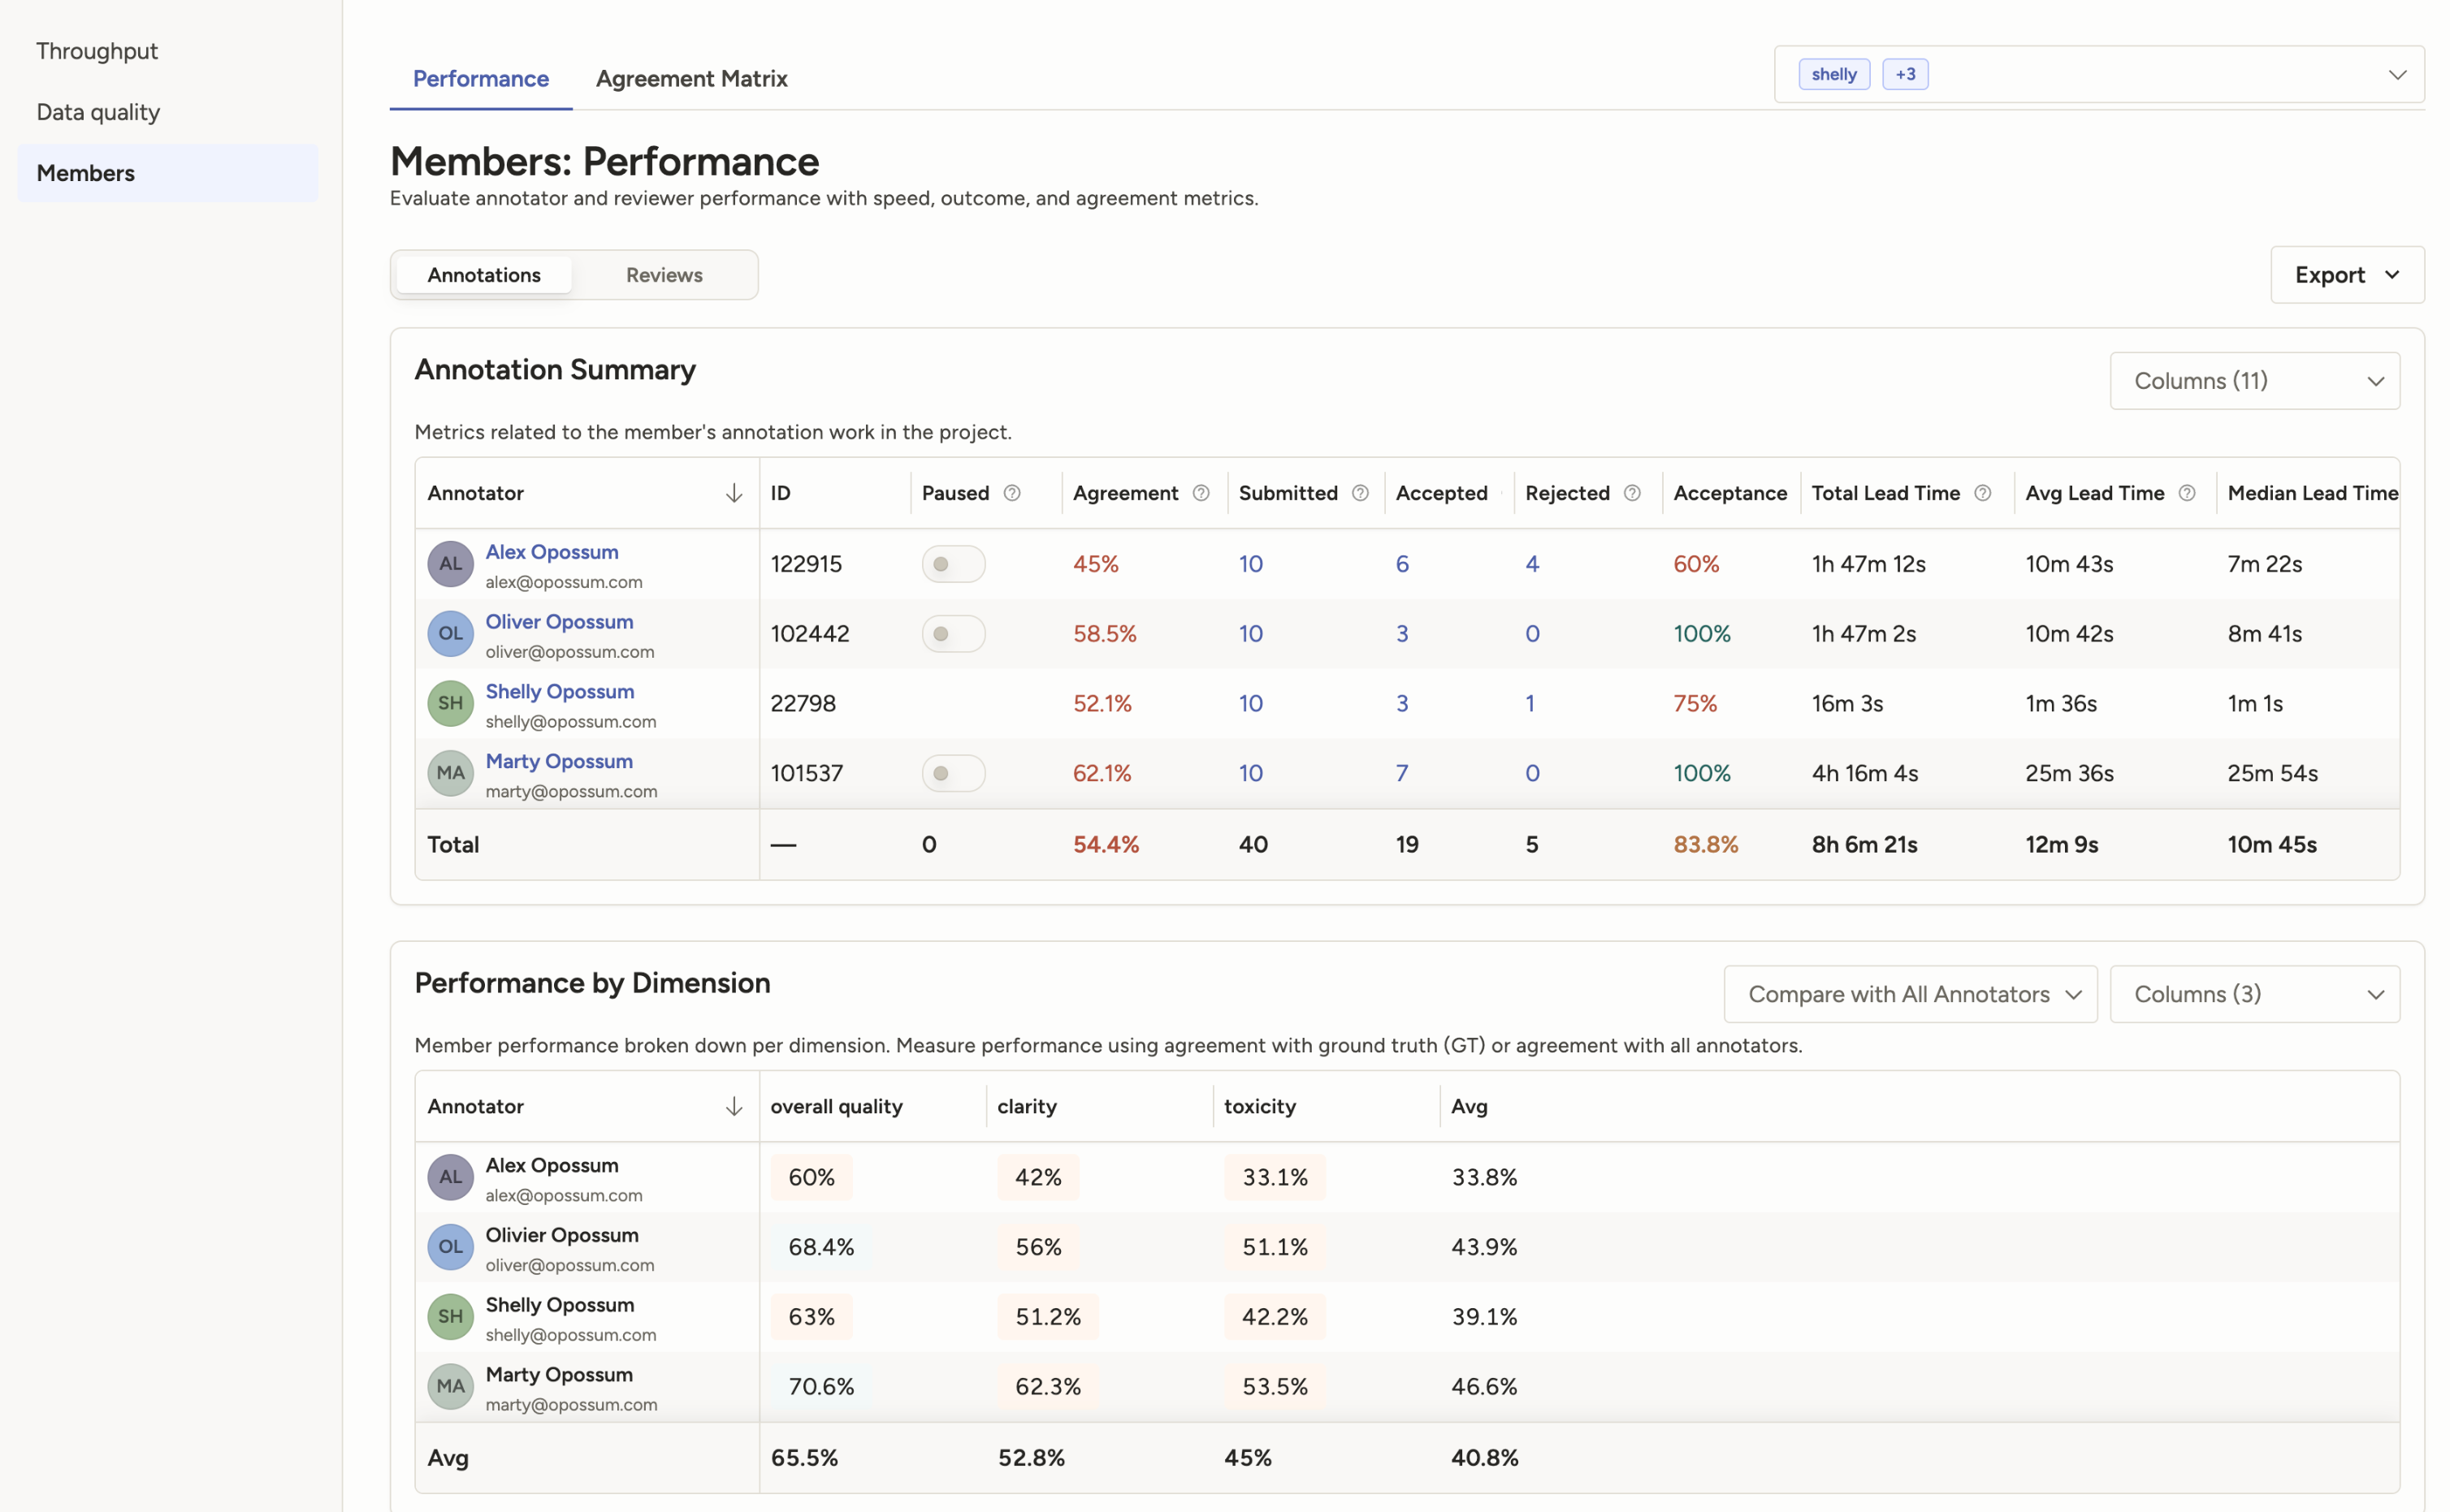The image size is (2450, 1512).
Task: Click the toxicity column header
Action: 1259,1106
